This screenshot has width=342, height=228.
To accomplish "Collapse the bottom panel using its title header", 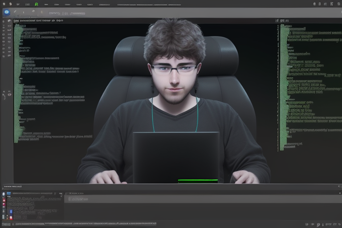I will coord(13,186).
